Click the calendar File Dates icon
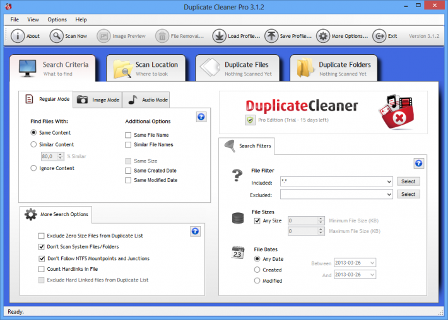Image resolution: width=448 pixels, height=320 pixels. tap(238, 253)
